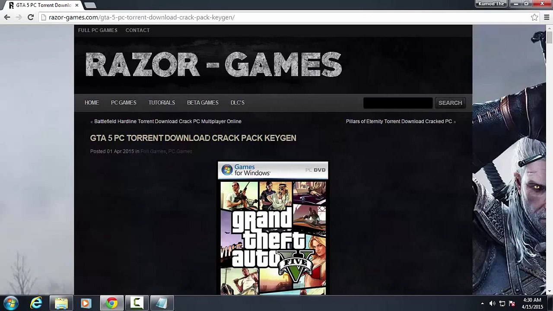Image resolution: width=553 pixels, height=311 pixels.
Task: Click the SEARCH button
Action: pyautogui.click(x=450, y=103)
